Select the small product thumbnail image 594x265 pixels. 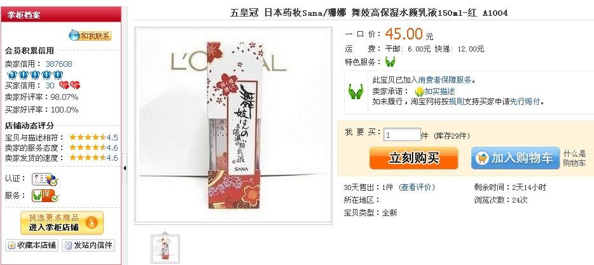pos(165,248)
